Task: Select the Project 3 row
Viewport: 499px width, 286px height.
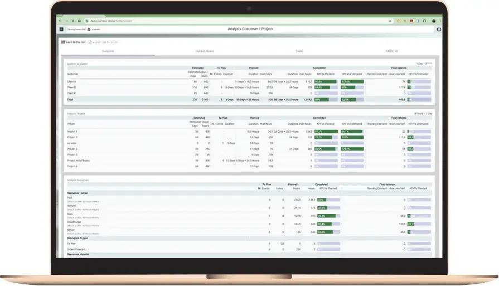Action: pyautogui.click(x=249, y=138)
